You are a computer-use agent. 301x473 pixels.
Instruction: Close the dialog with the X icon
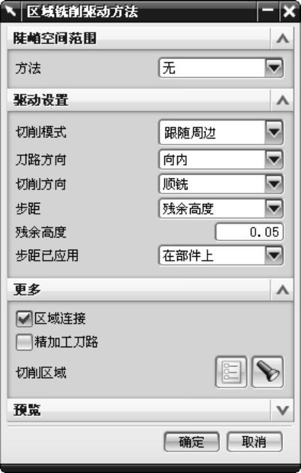(289, 12)
